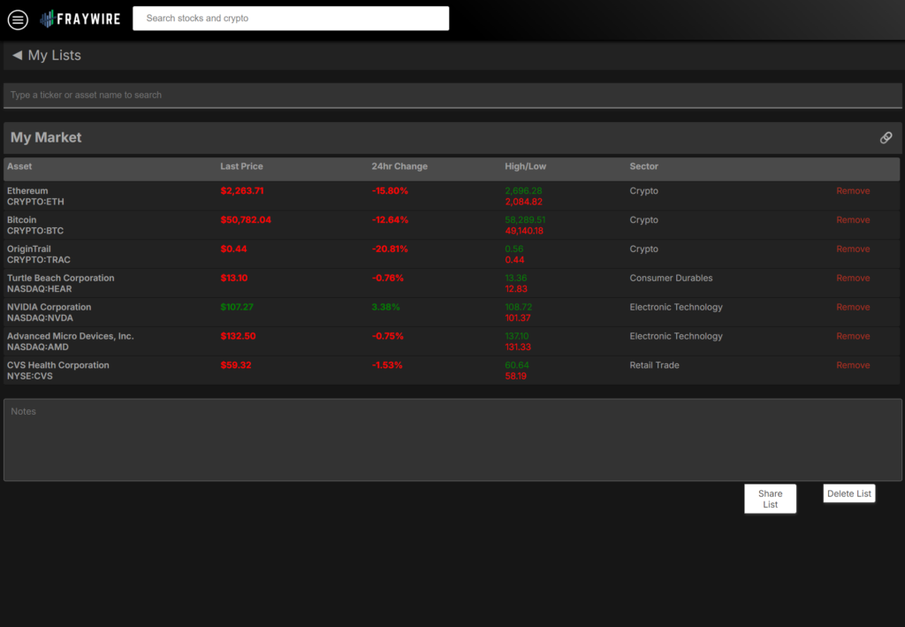Open CVS Health Corporation asset

click(57, 365)
